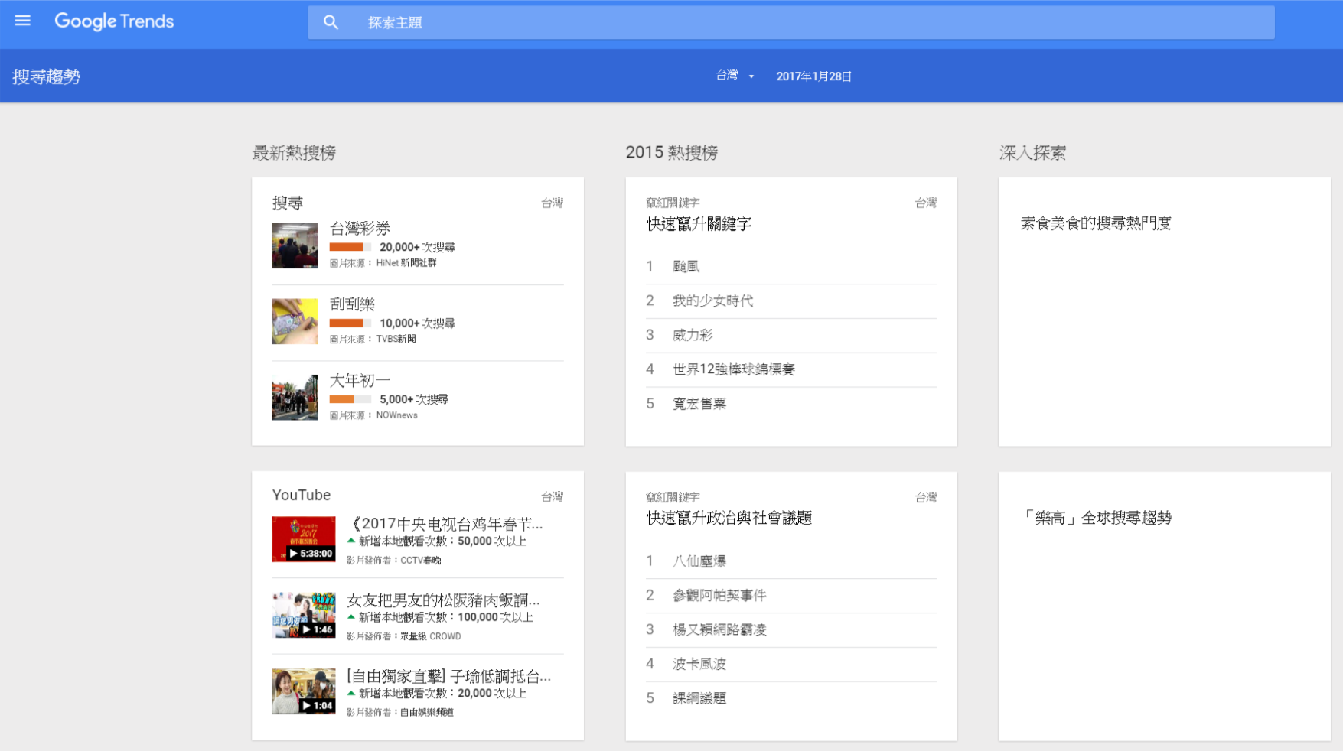The image size is (1343, 751).
Task: Open the 大年初一 thumbnail image
Action: 295,398
